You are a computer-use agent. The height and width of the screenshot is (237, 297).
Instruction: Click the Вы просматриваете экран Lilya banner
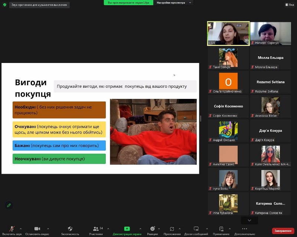click(x=128, y=3)
